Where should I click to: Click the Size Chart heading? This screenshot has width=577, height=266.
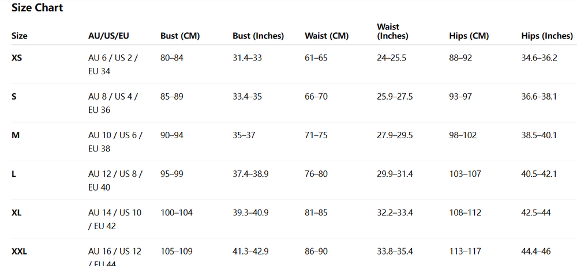37,8
